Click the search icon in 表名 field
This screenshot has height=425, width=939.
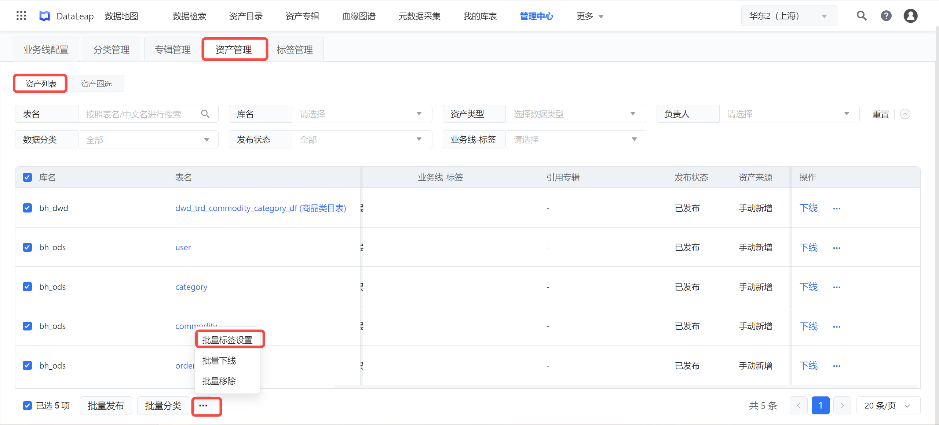tap(205, 114)
